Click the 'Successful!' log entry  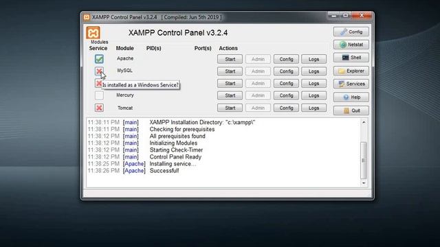(x=164, y=171)
